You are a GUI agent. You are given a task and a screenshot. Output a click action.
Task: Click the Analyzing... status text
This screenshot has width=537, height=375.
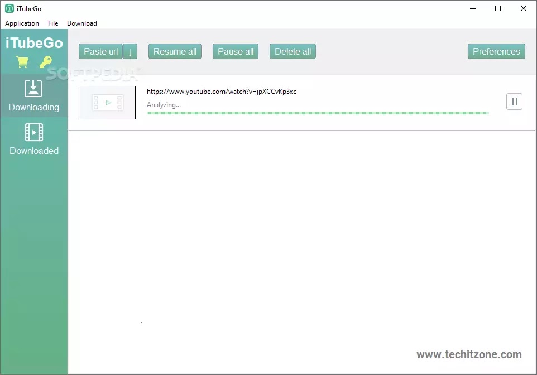coord(164,105)
